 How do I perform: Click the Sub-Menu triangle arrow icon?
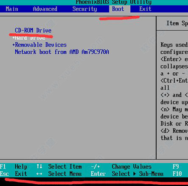pos(135,174)
